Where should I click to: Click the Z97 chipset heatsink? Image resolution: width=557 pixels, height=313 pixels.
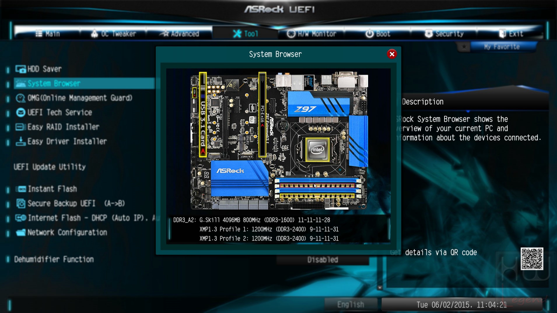(318, 104)
